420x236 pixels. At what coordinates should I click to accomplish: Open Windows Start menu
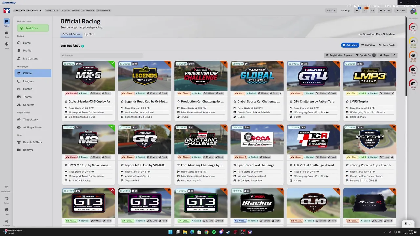tap(170, 232)
